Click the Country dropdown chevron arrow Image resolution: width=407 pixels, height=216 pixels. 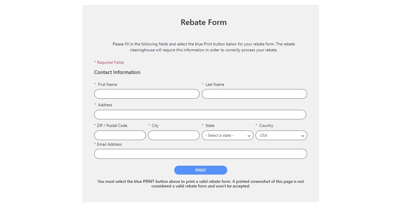303,135
